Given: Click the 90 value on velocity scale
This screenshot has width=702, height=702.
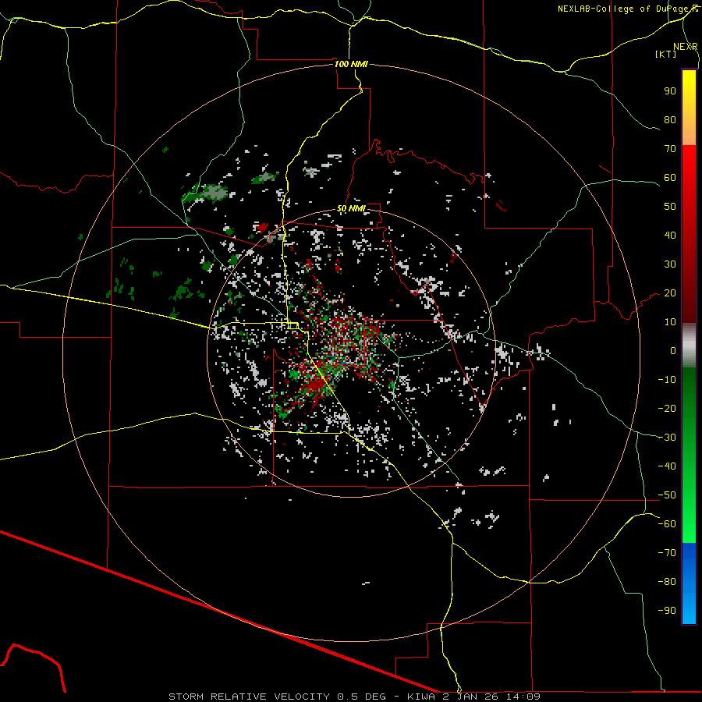Looking at the screenshot, I should click(x=670, y=91).
